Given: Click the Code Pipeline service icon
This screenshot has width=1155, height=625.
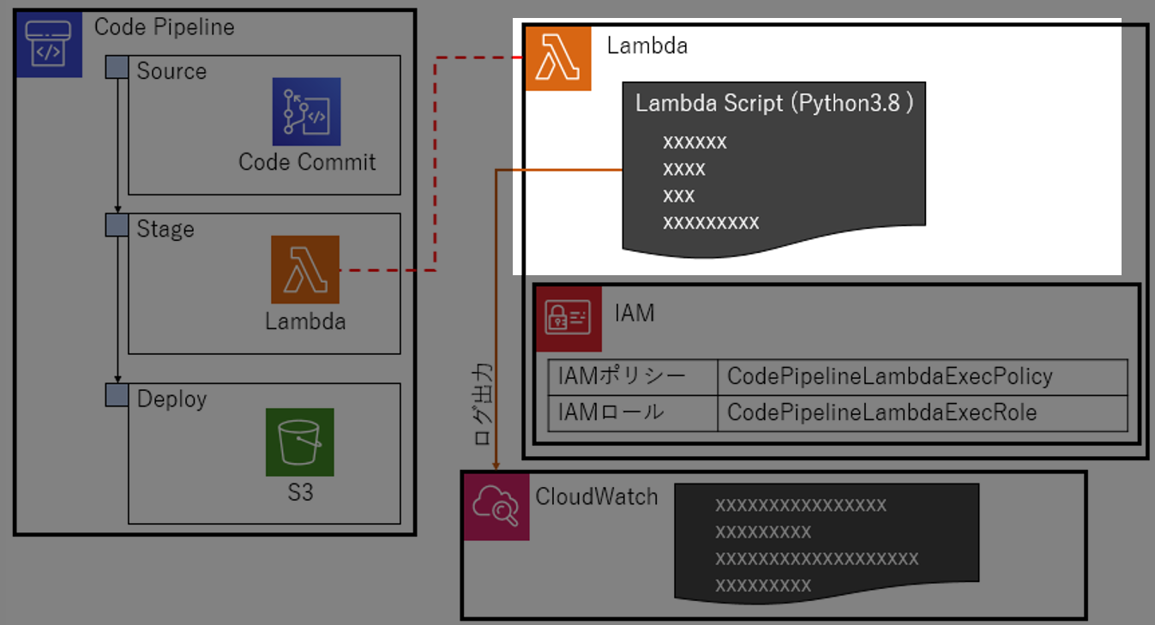Looking at the screenshot, I should pos(49,45).
